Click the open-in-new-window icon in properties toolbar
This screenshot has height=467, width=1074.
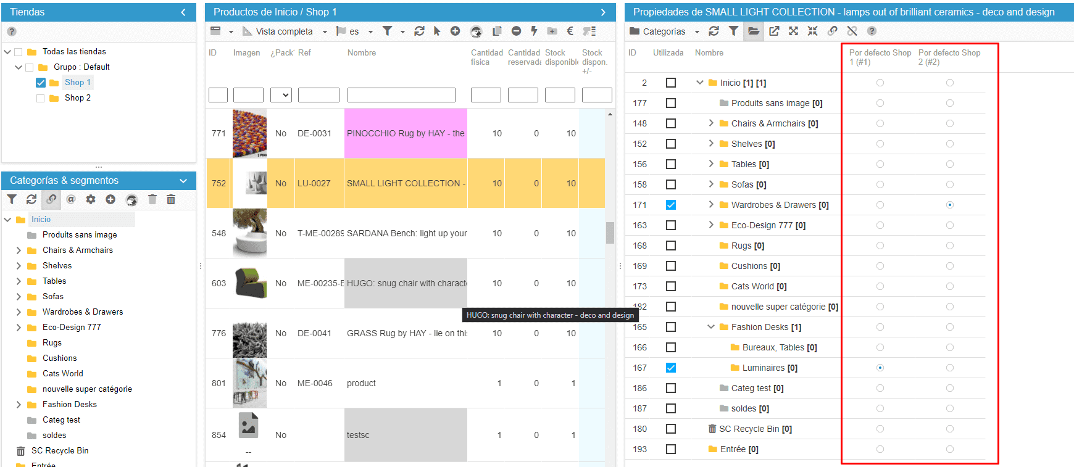774,31
